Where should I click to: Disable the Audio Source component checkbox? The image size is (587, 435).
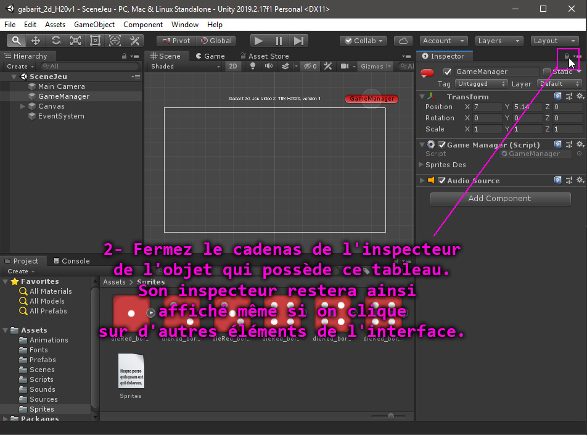pyautogui.click(x=441, y=181)
